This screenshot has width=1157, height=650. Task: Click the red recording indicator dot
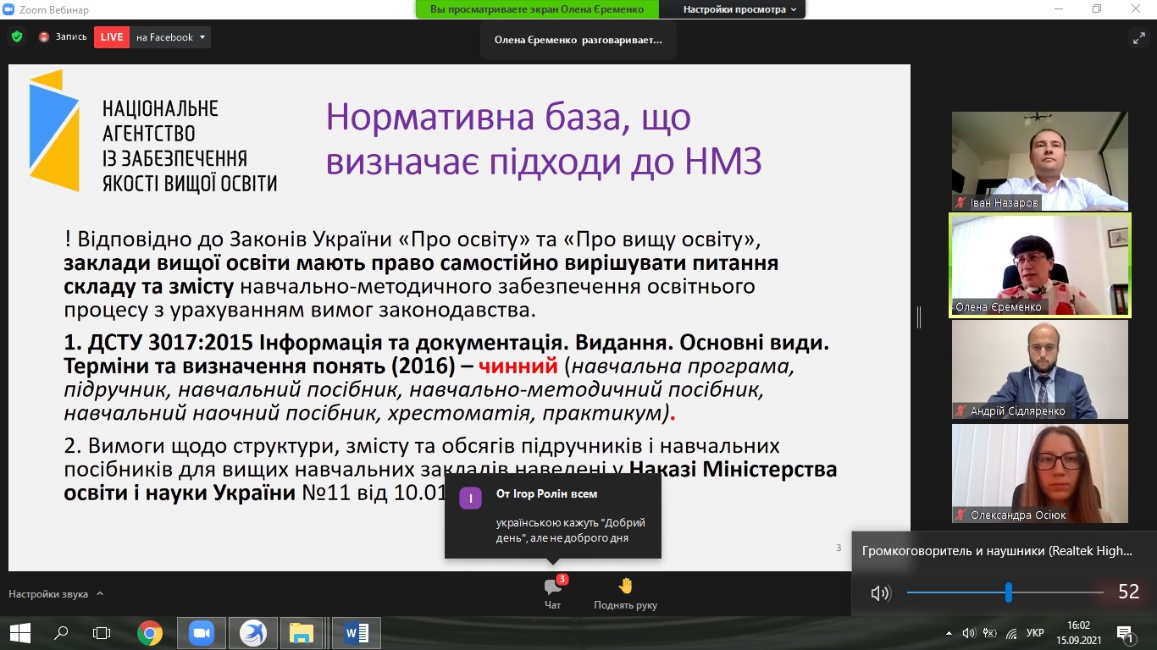pos(44,37)
